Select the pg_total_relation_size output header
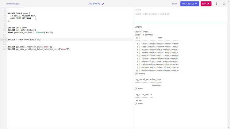This screenshot has height=129, width=230. (x=148, y=79)
